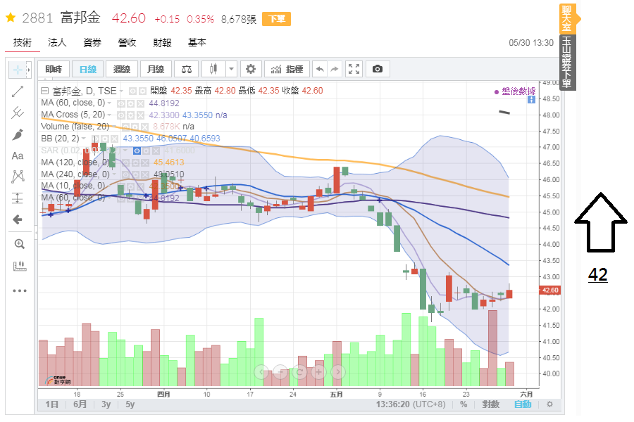Select 日線 daily interval
This screenshot has width=634, height=422.
point(88,69)
